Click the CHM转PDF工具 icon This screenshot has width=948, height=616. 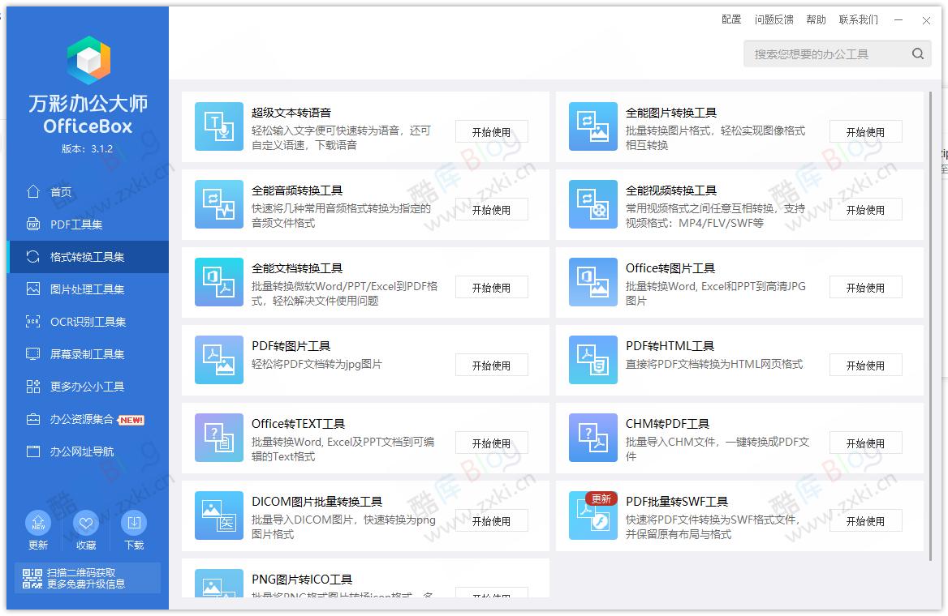pos(592,438)
